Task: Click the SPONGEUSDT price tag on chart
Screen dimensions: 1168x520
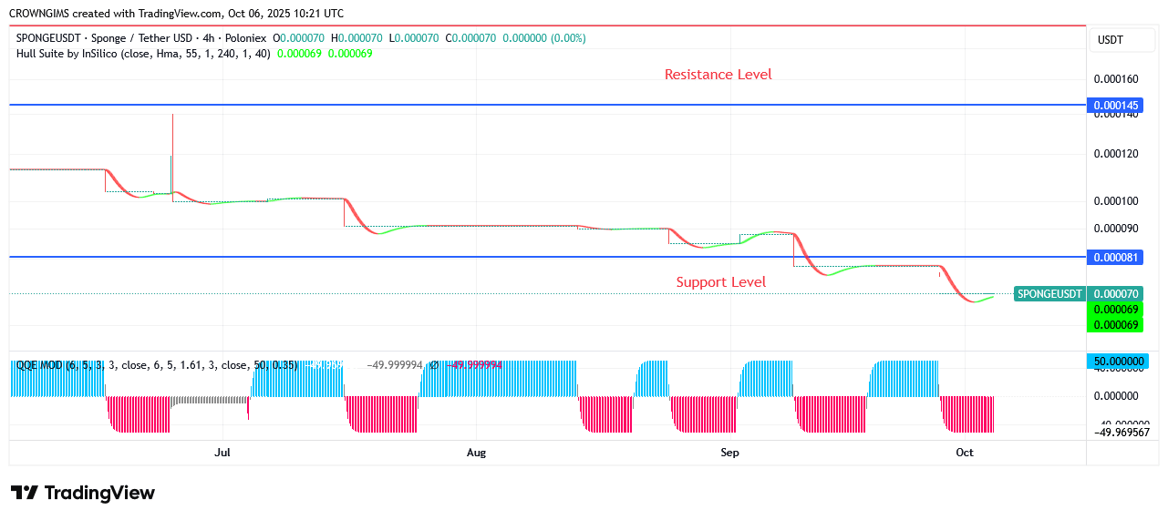Action: [x=1049, y=294]
